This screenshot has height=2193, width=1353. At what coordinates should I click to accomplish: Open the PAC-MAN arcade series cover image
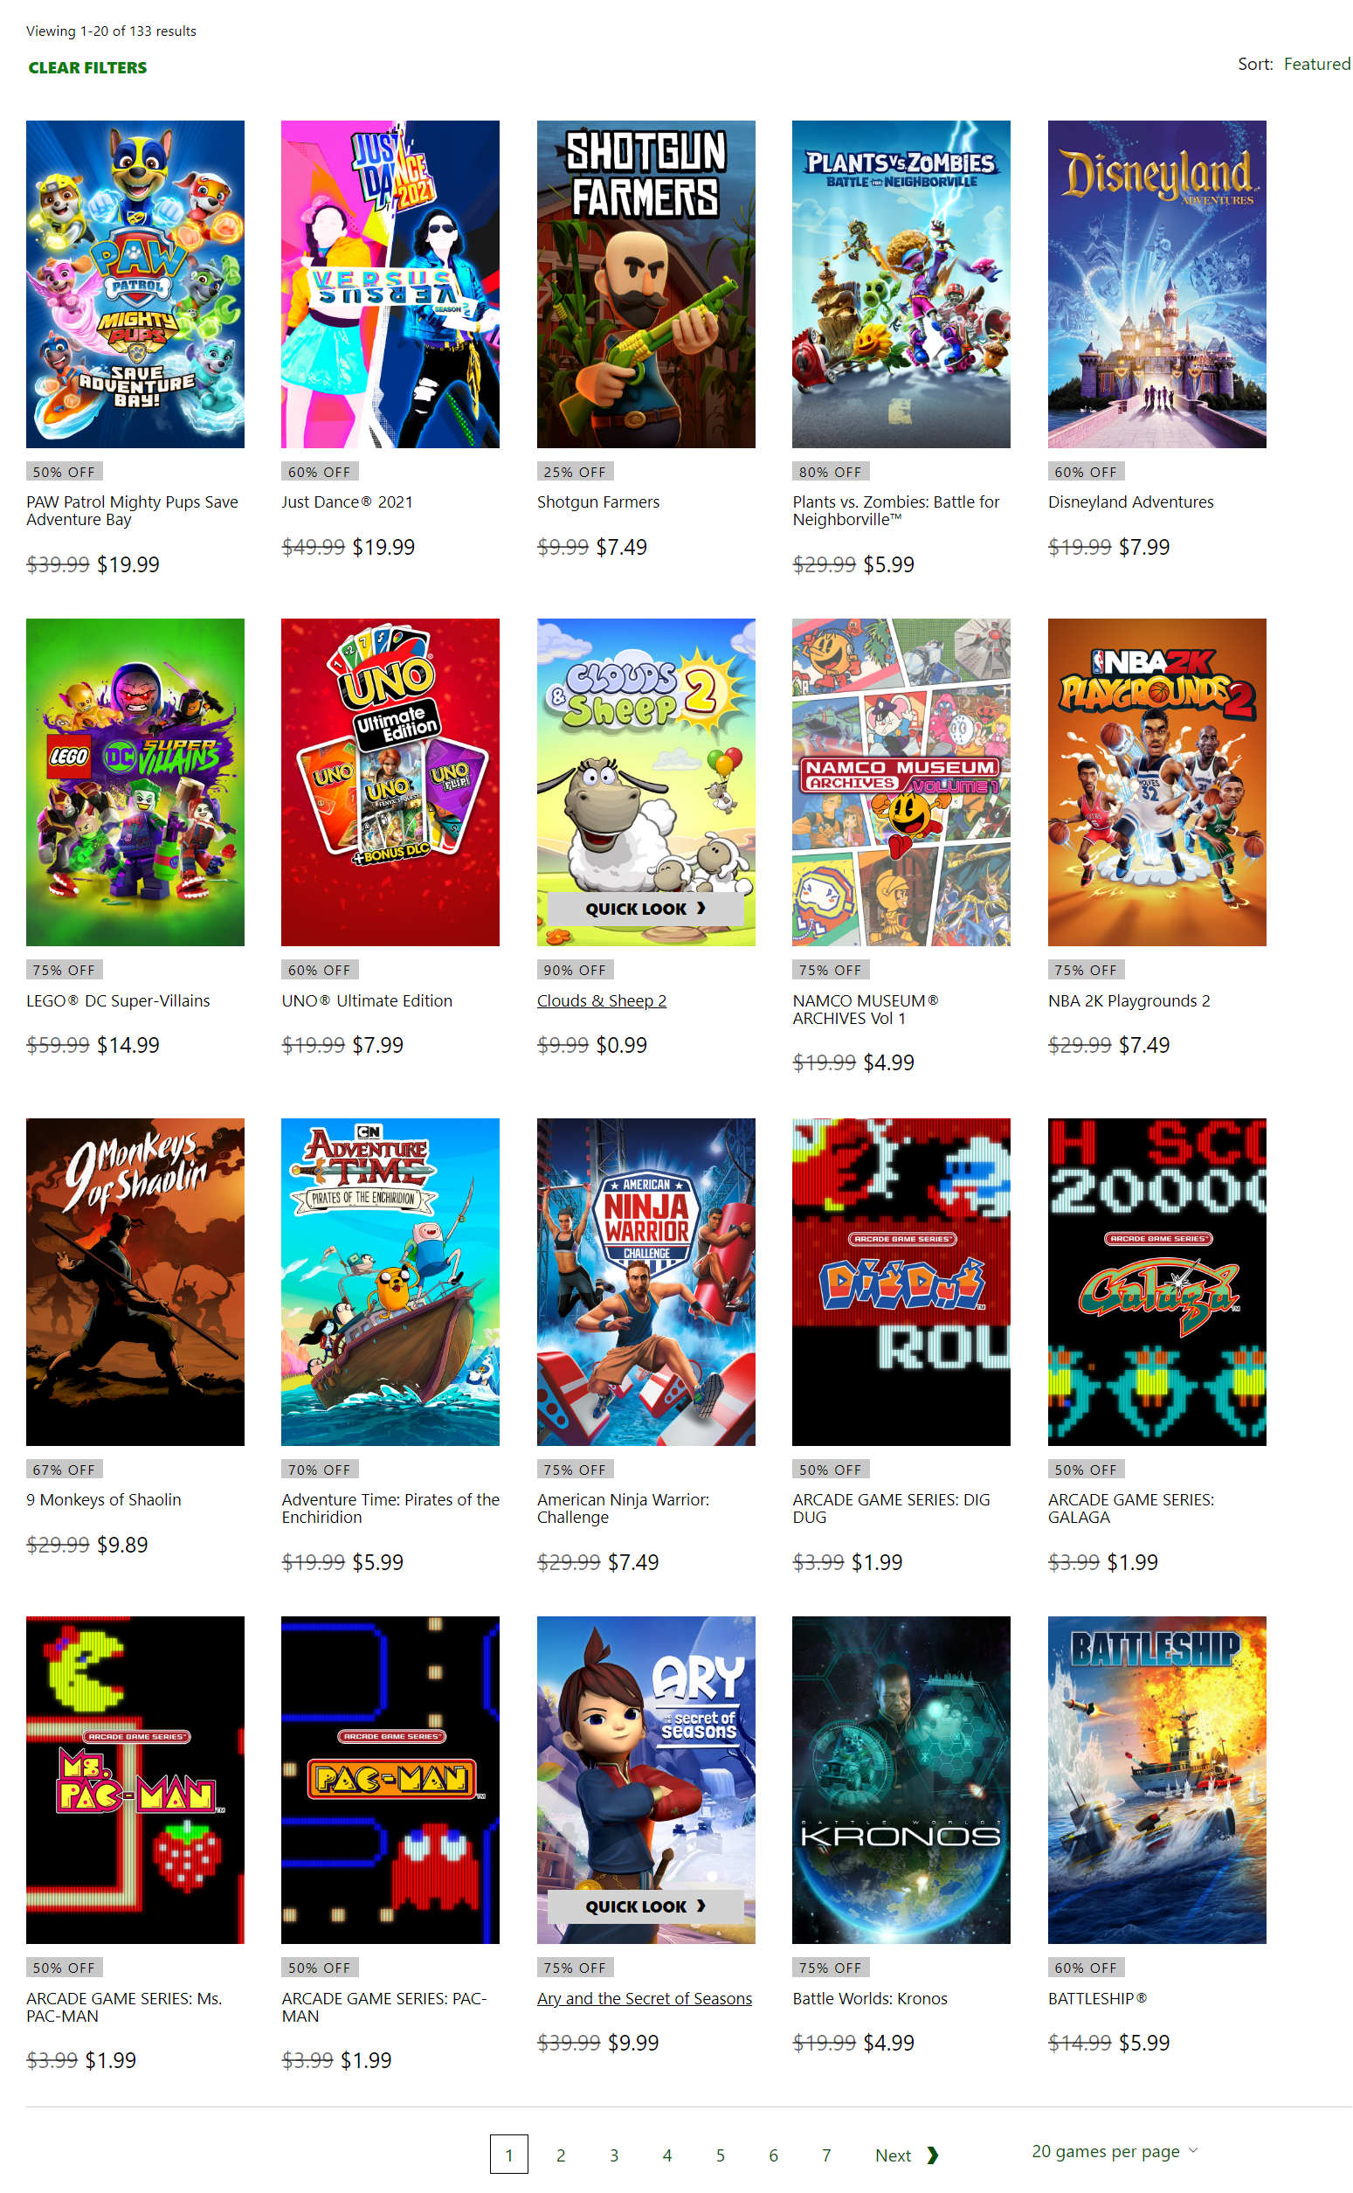tap(390, 1780)
